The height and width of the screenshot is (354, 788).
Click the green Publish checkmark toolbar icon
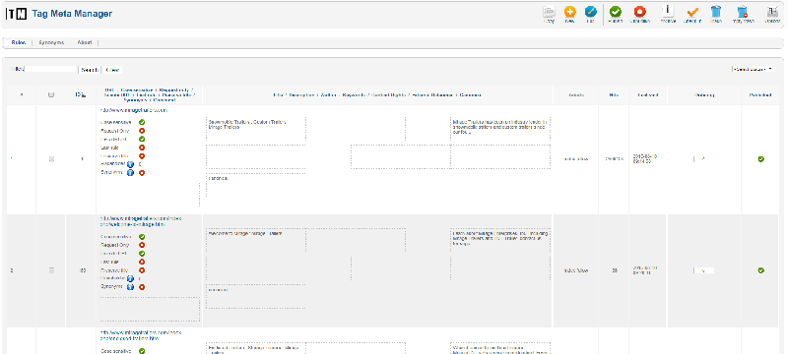615,12
